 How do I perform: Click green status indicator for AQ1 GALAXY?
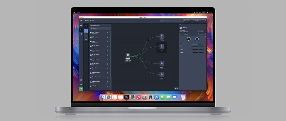point(108,33)
